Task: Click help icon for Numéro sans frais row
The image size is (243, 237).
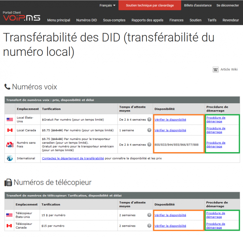Action: tap(149, 144)
